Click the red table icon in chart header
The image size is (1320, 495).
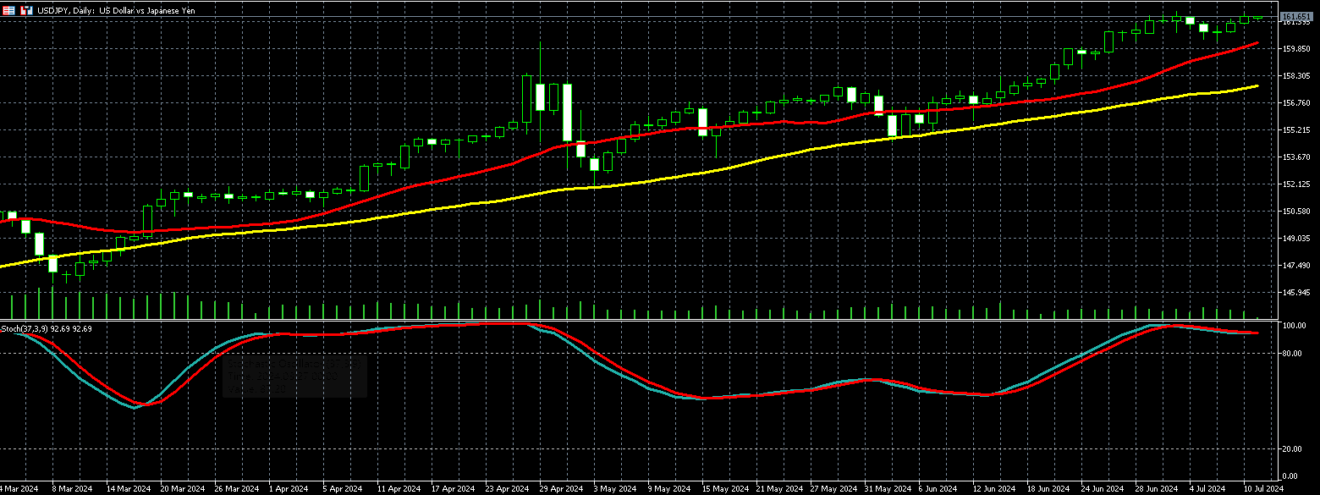[8, 12]
